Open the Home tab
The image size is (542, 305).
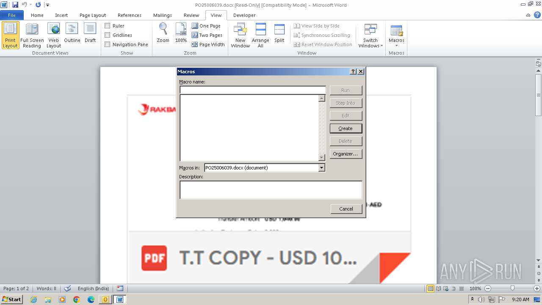point(37,15)
